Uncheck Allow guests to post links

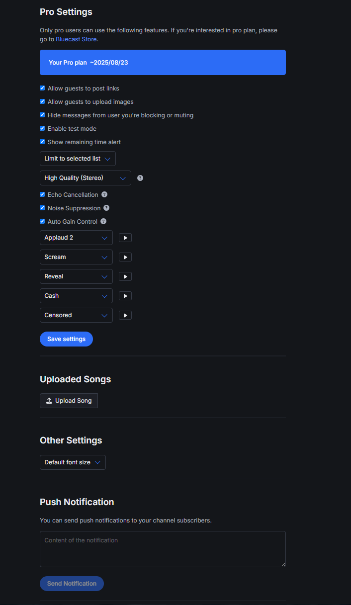[42, 88]
